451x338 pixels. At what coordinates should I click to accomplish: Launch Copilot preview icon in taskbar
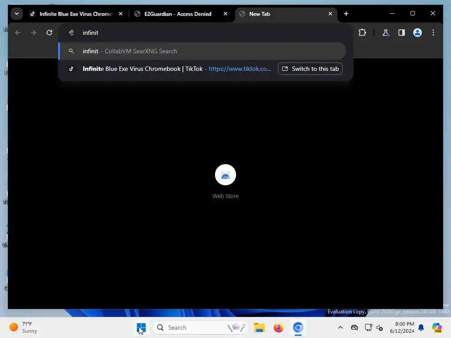point(437,327)
